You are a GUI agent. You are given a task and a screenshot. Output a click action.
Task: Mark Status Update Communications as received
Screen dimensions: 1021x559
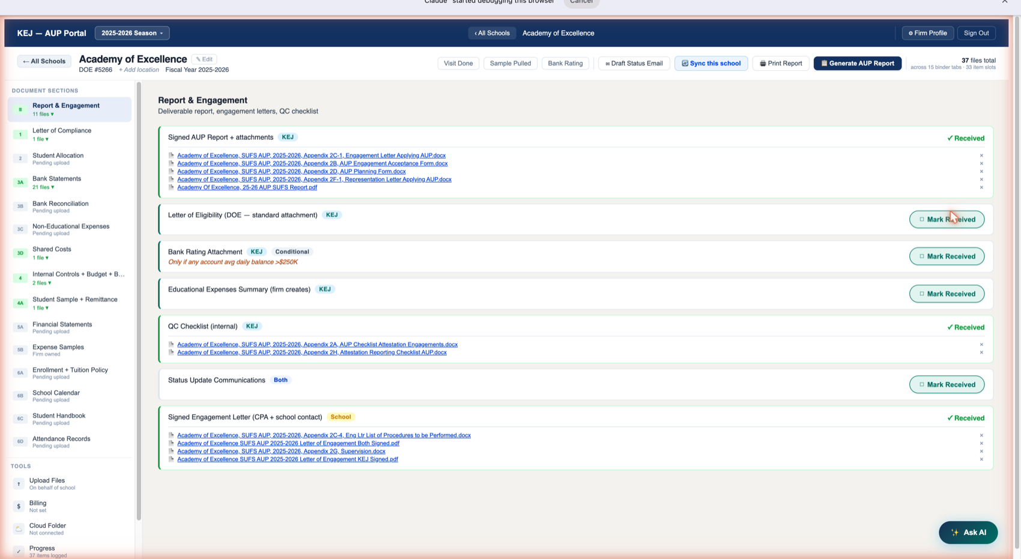click(x=947, y=384)
